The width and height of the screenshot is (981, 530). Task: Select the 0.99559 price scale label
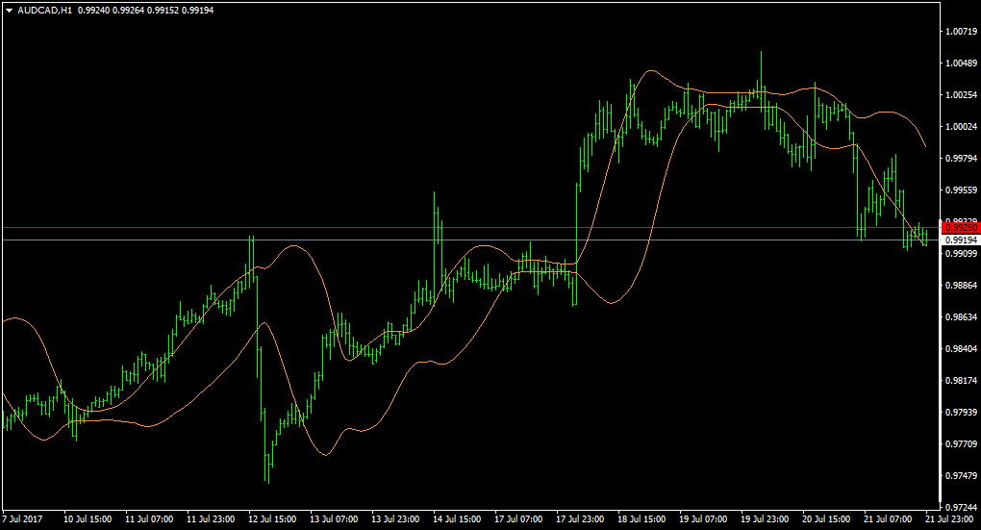(962, 190)
